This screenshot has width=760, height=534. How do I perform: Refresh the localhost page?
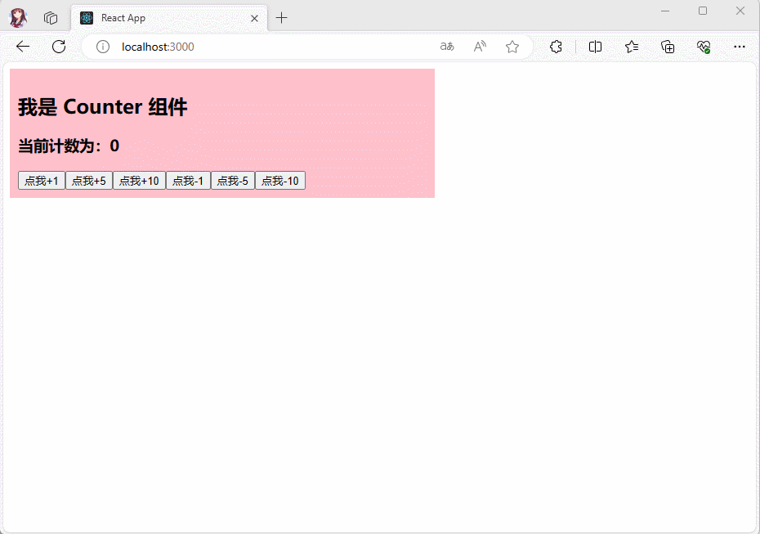[59, 47]
